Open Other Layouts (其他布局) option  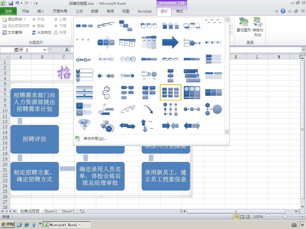[95, 138]
